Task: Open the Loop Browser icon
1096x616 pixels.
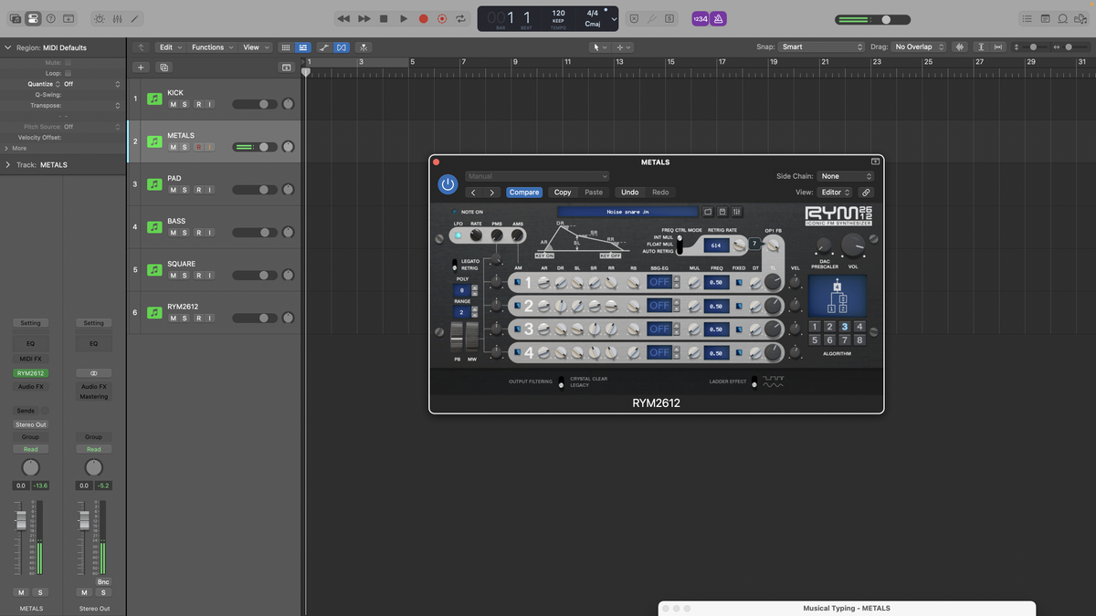Action: pyautogui.click(x=1062, y=18)
